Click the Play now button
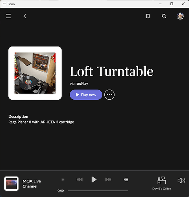The width and height of the screenshot is (189, 197). (86, 95)
